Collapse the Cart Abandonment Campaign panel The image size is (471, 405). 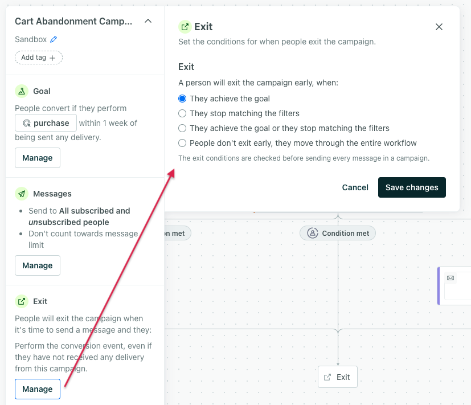coord(148,21)
